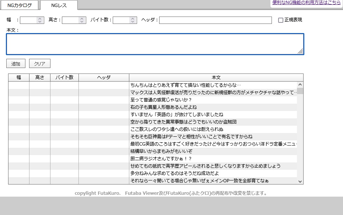Select the NGレス tab

(x=59, y=5)
